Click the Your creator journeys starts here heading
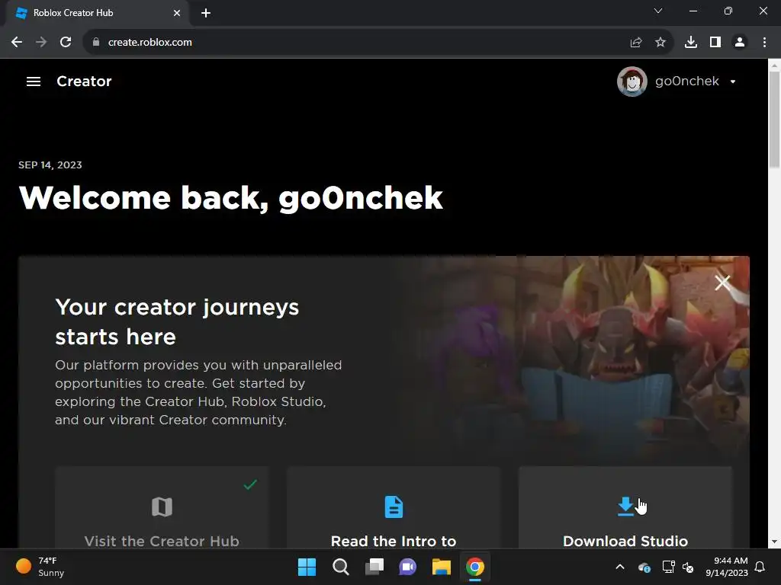The height and width of the screenshot is (585, 781). click(x=177, y=322)
